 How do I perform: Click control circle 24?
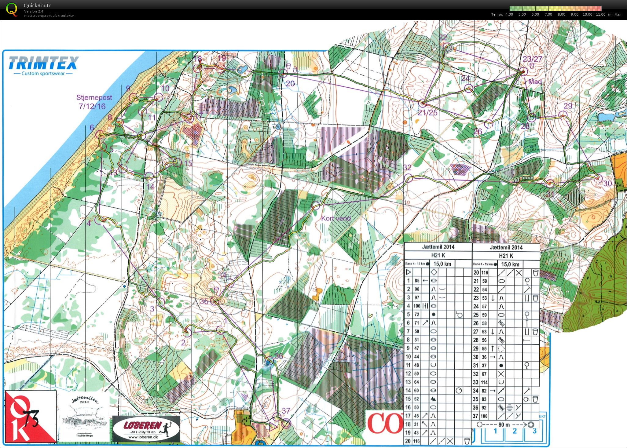click(x=468, y=89)
